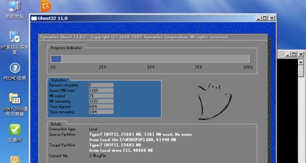The image size is (306, 163).
Task: Click the Statistics group label
Action: 58,80
